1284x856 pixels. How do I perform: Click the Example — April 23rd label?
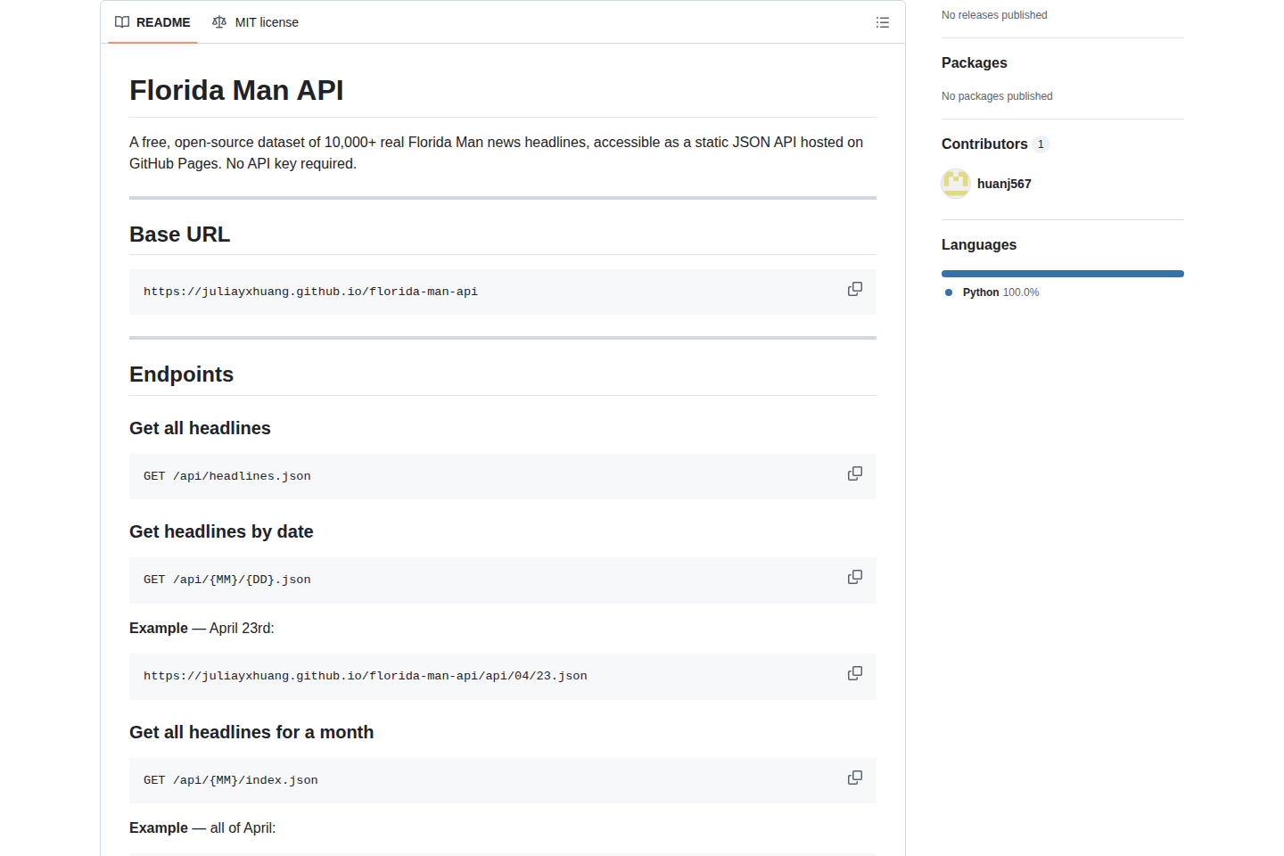202,628
